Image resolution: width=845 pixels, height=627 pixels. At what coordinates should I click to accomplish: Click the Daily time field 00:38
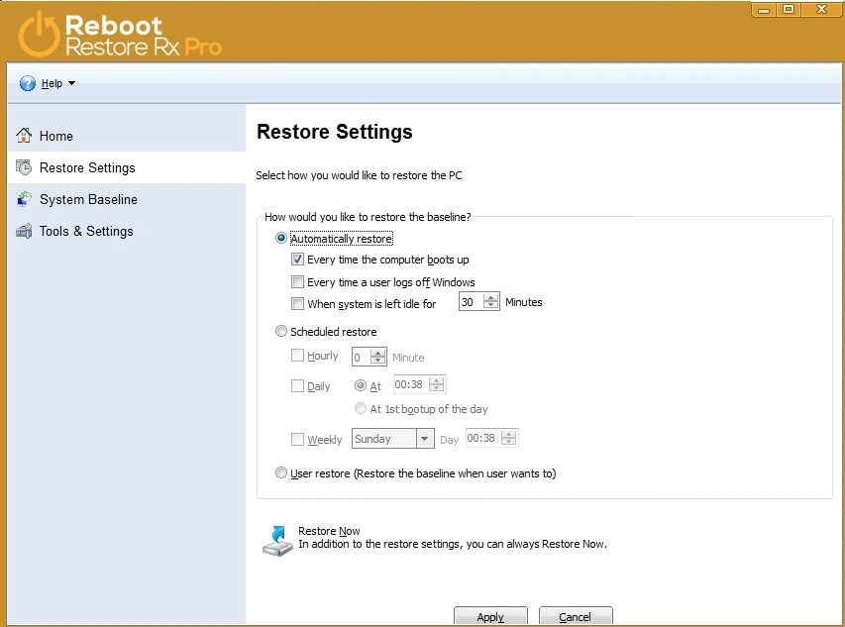411,384
